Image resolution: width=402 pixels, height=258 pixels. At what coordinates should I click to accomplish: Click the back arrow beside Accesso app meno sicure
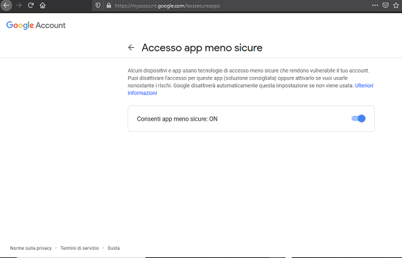tap(131, 47)
